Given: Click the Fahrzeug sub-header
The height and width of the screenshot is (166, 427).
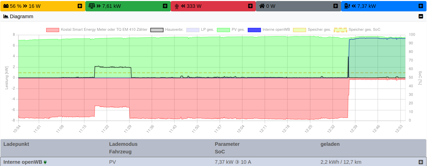Looking at the screenshot, I should click(120, 152).
